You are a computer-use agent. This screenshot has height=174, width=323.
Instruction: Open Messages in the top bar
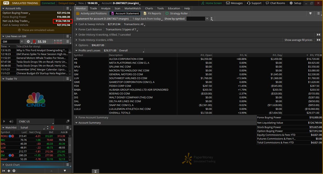point(234,3)
